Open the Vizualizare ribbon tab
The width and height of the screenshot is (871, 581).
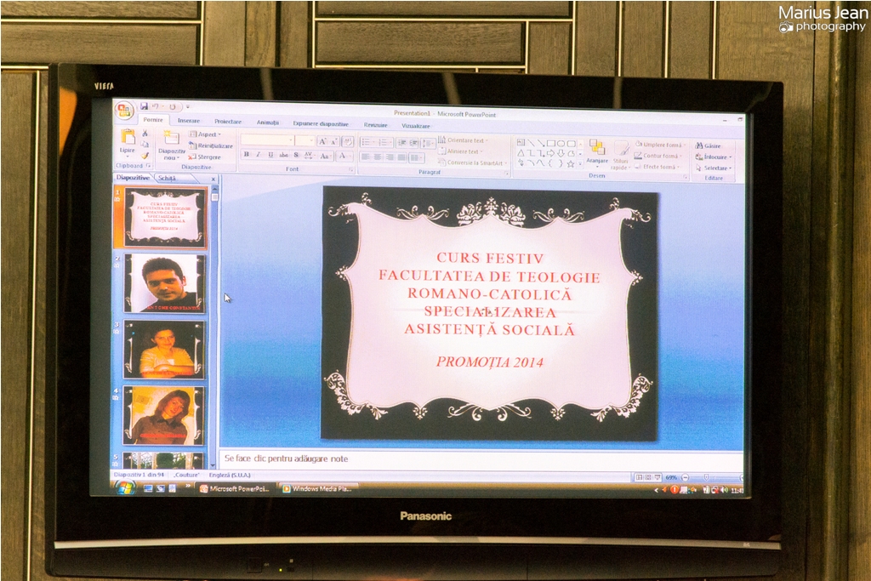[x=415, y=126]
